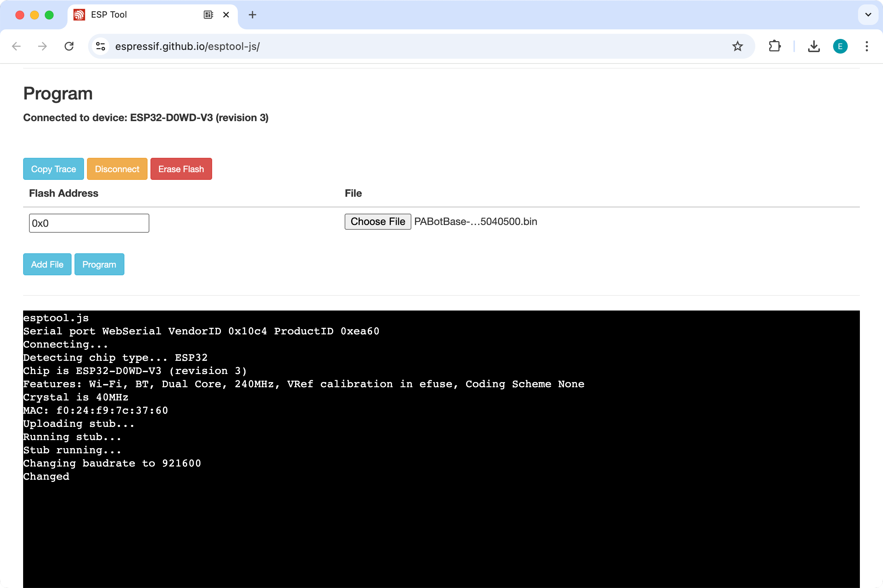Open a new tab with plus button

252,15
